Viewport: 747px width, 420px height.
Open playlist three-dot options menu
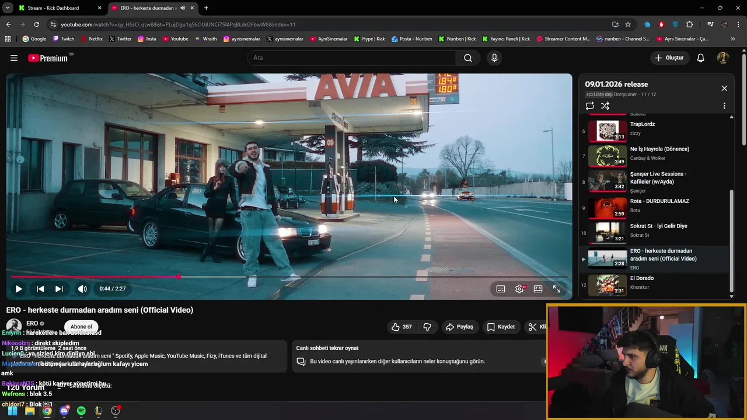pos(724,106)
